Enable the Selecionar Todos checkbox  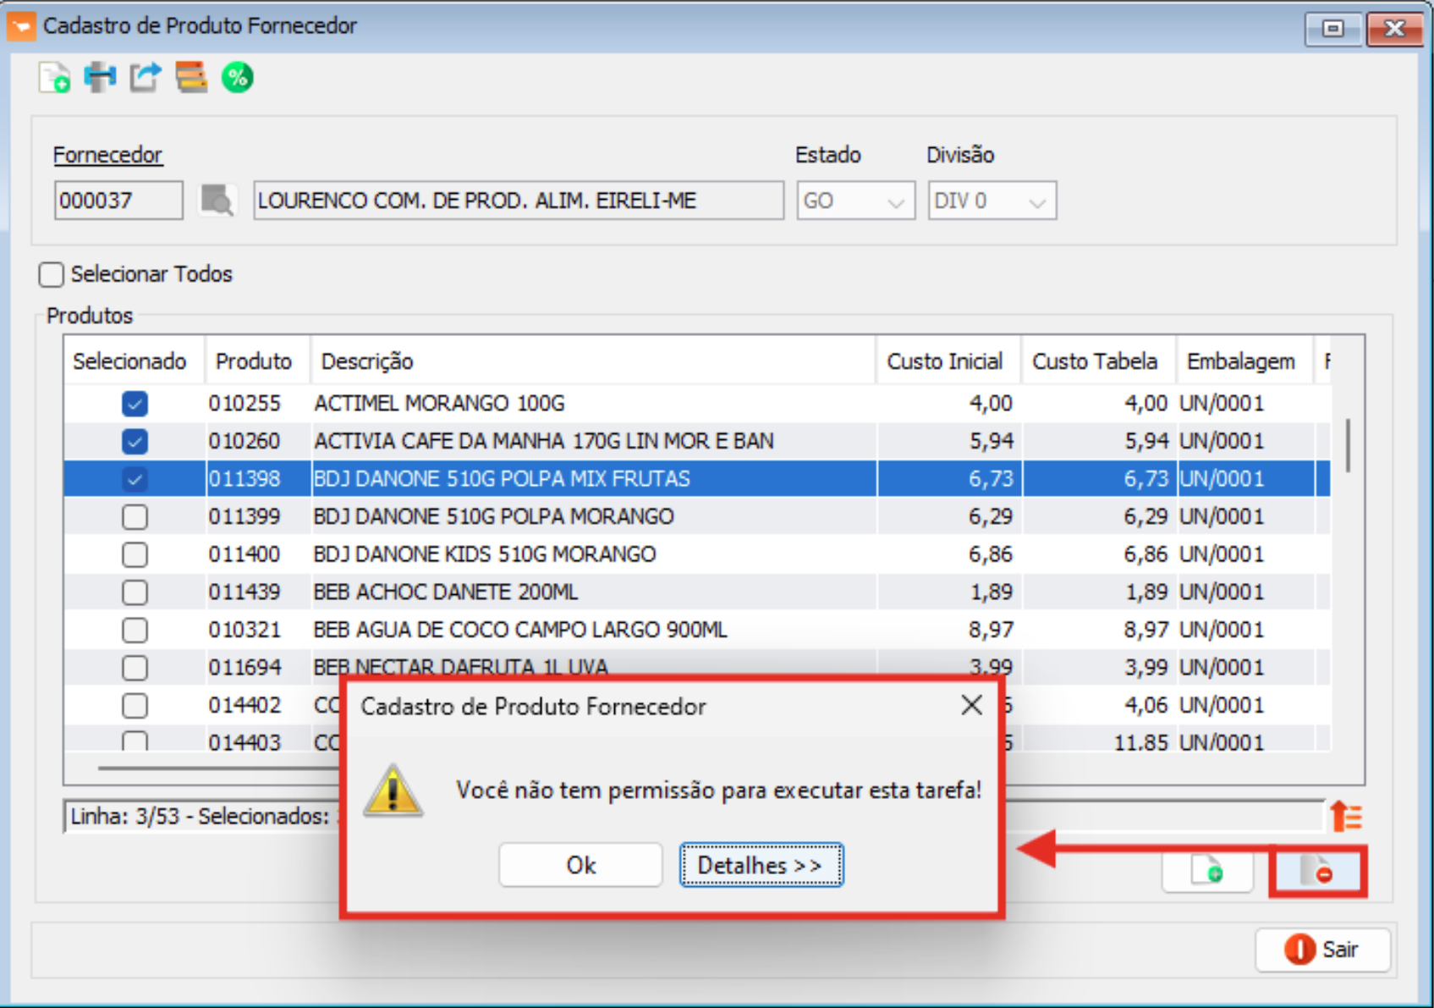click(52, 274)
